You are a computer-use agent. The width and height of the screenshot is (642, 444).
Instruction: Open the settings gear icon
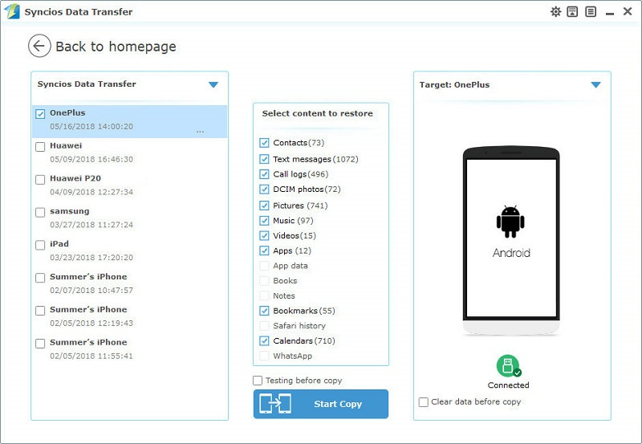coord(555,11)
